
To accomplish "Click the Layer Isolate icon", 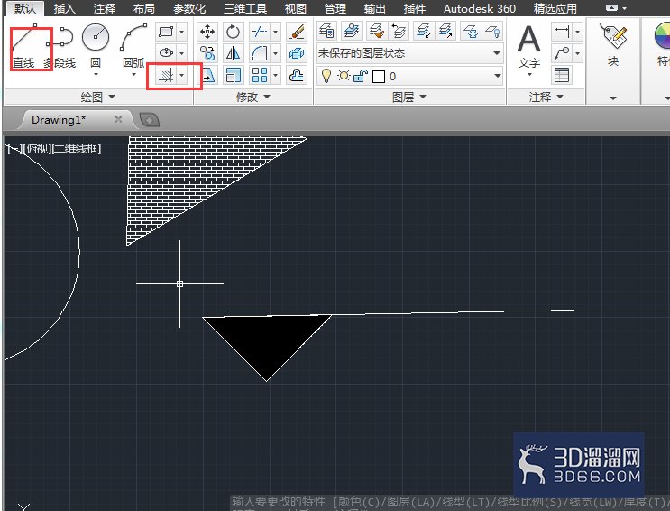I will (424, 31).
